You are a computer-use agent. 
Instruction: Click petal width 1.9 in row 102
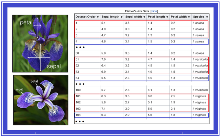point(173,102)
